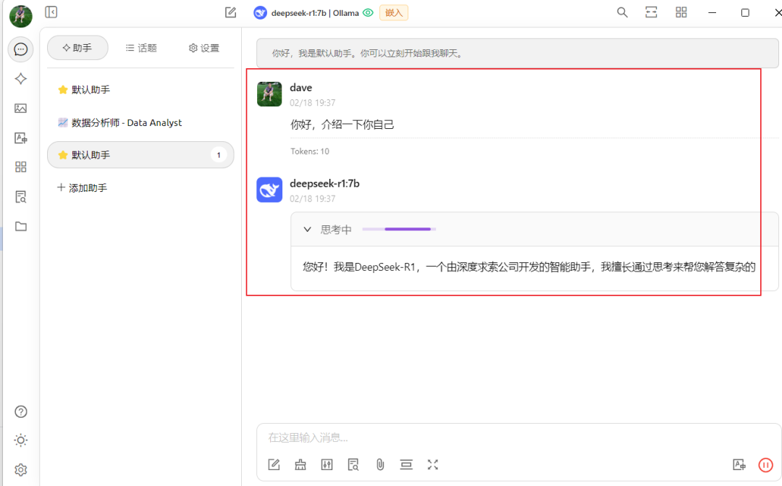Open the mini apps grid in top bar
782x486 pixels.
pos(681,12)
